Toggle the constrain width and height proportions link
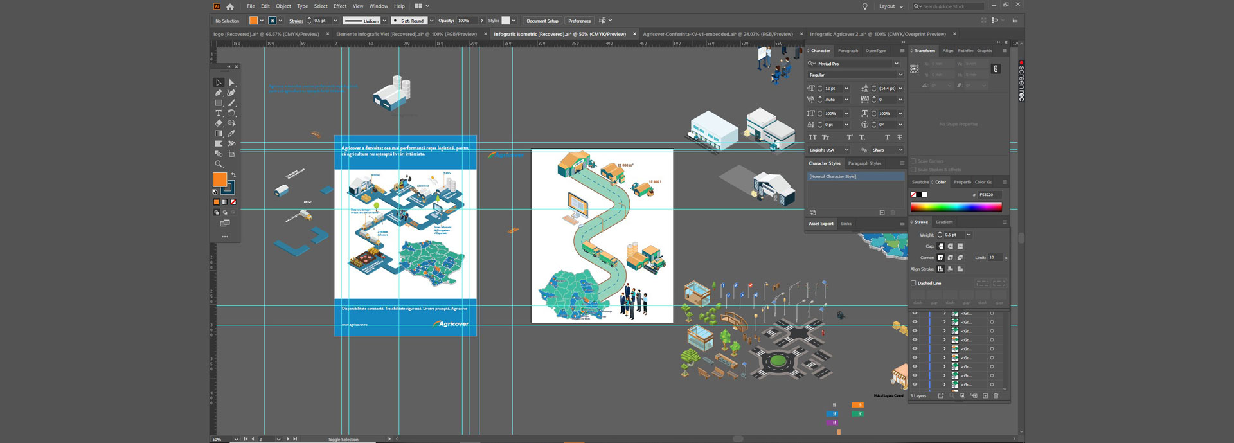The image size is (1234, 443). (996, 69)
